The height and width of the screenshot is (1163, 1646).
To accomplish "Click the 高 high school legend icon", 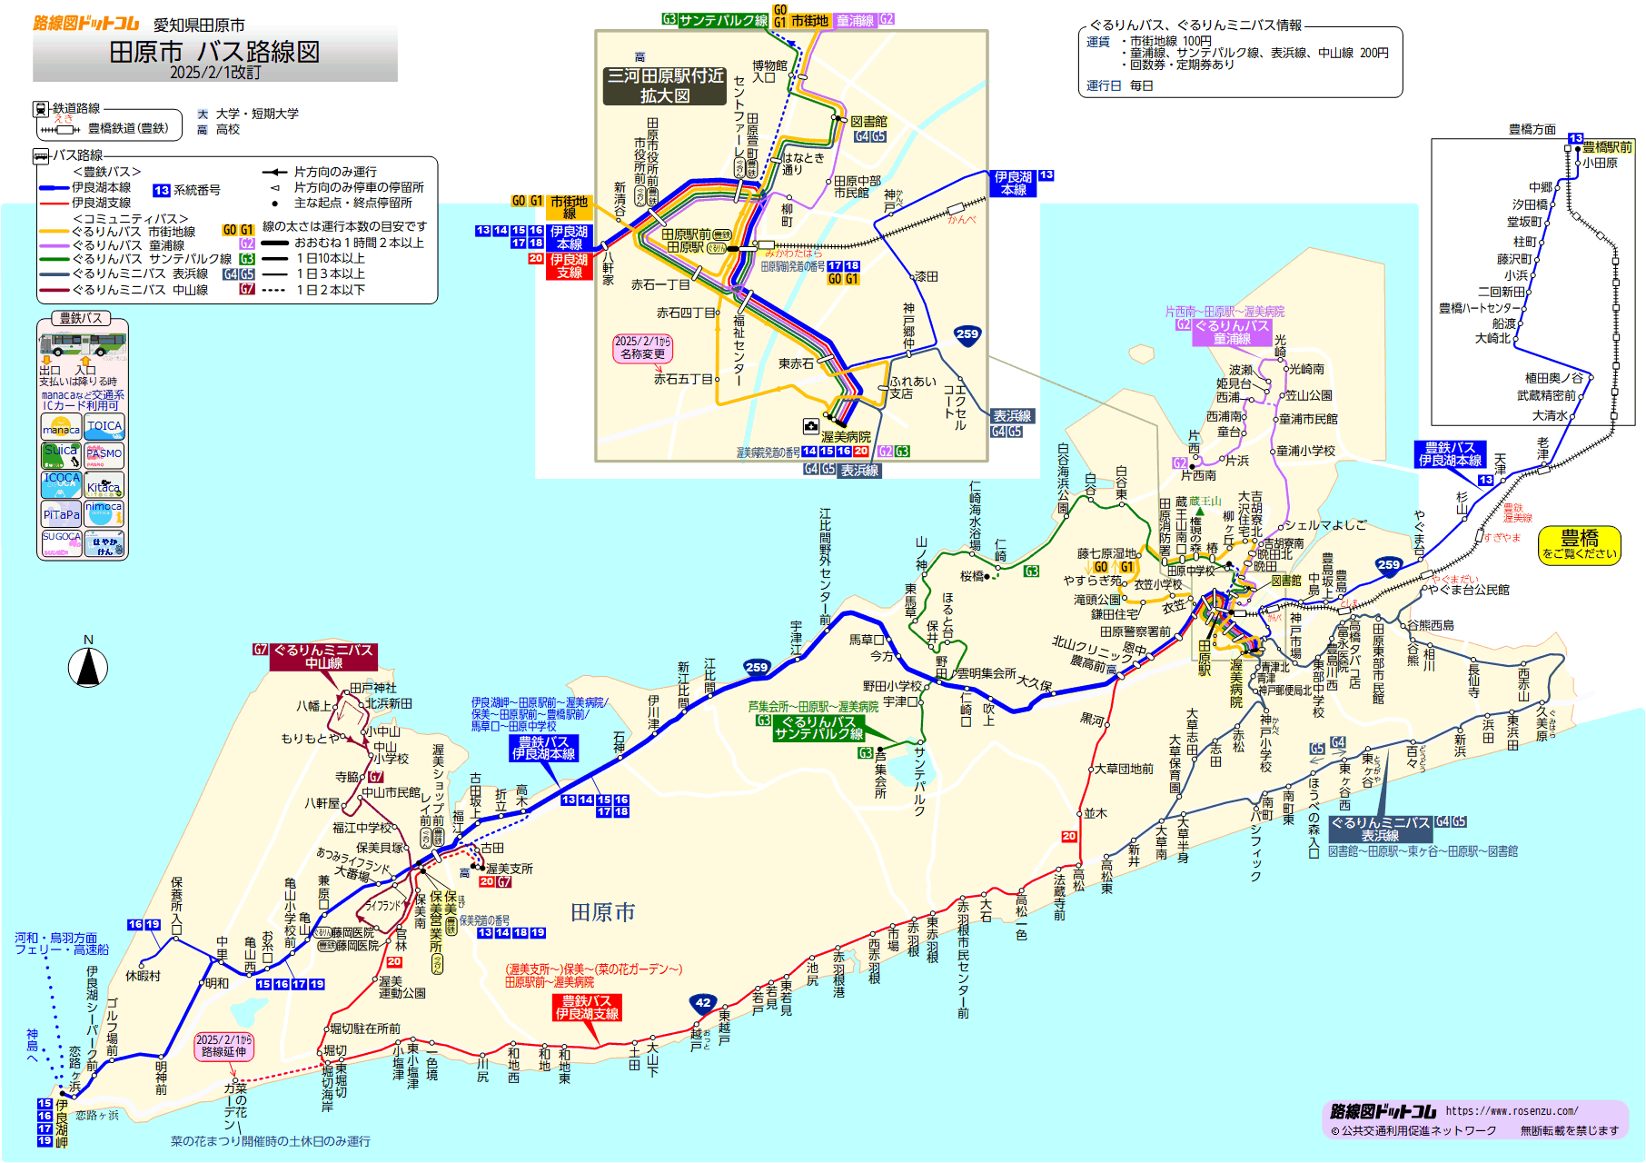I will (203, 130).
